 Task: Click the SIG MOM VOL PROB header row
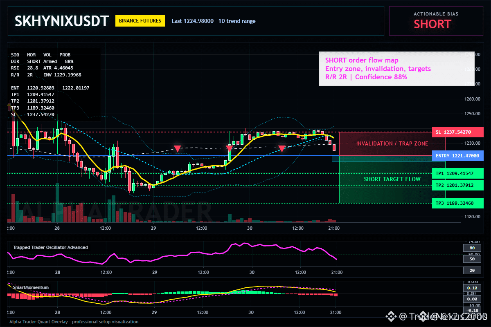click(41, 54)
